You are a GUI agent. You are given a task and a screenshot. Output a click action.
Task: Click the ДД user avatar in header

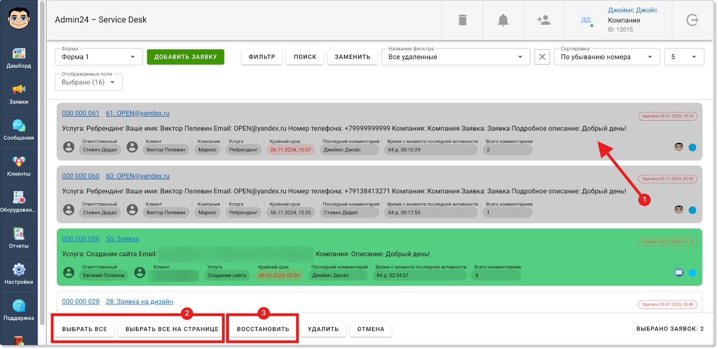pos(586,20)
